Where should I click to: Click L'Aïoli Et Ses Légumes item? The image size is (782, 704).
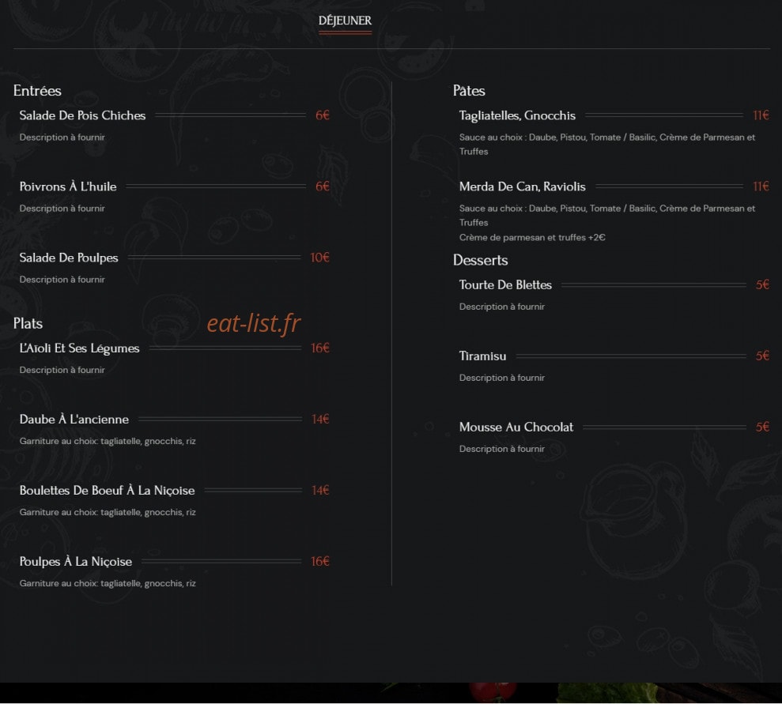(79, 348)
